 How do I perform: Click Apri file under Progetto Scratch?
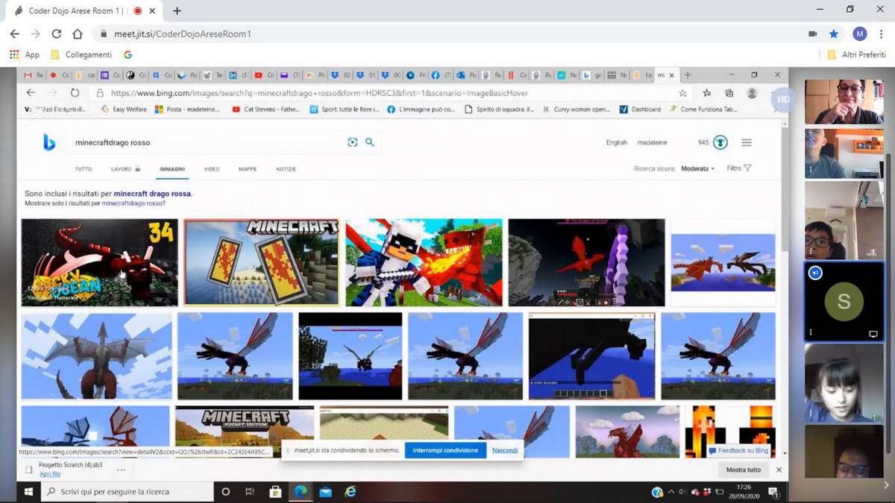pyautogui.click(x=50, y=474)
